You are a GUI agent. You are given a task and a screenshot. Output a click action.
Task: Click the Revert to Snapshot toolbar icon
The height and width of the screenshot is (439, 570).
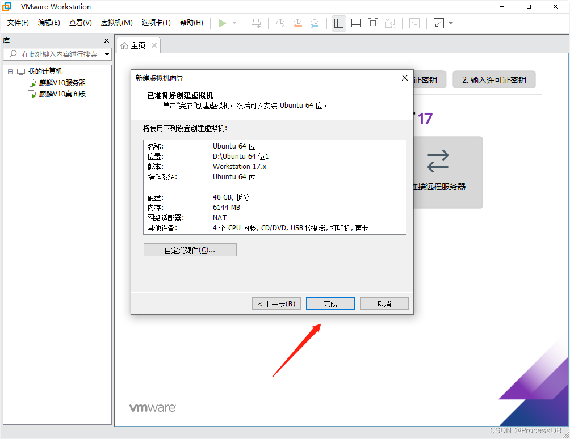pos(297,24)
